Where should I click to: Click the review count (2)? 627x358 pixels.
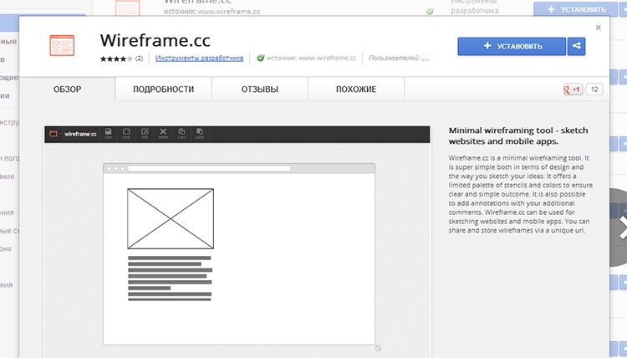(x=139, y=59)
